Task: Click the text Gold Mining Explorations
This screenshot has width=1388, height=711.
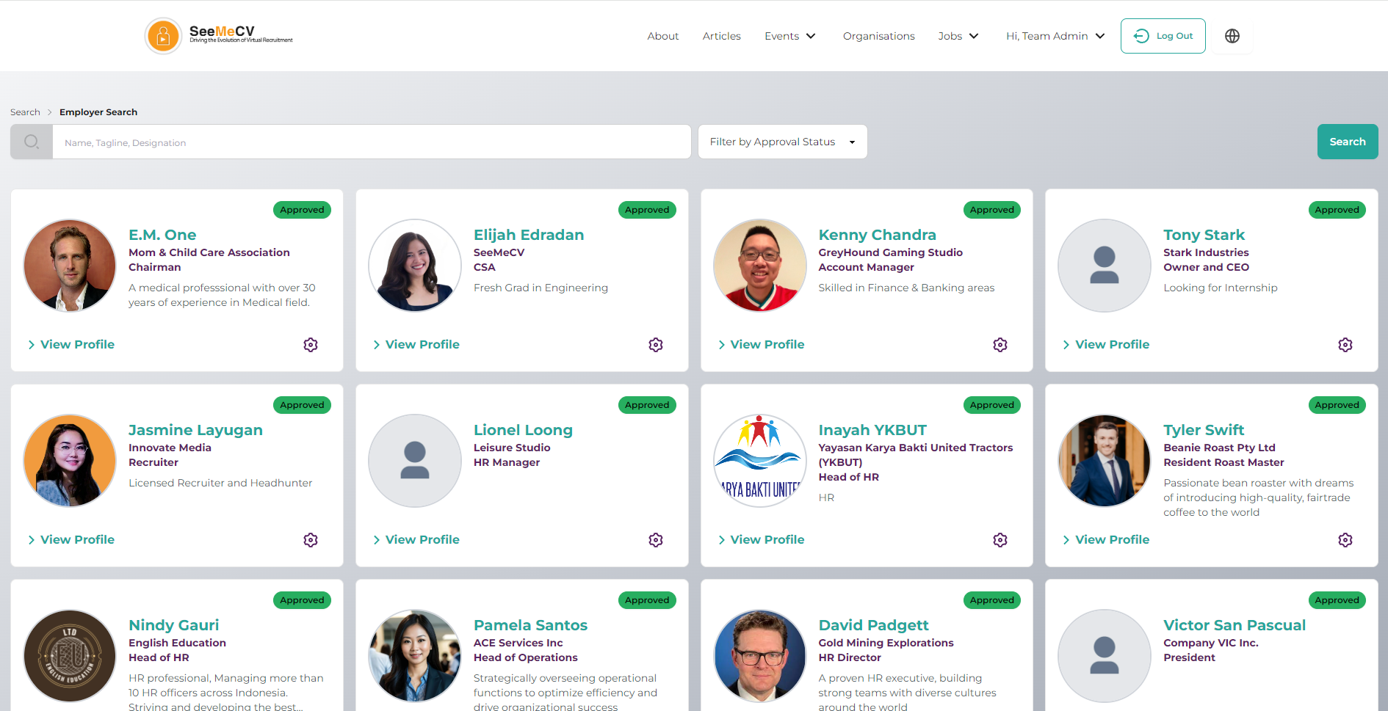Action: tap(886, 643)
